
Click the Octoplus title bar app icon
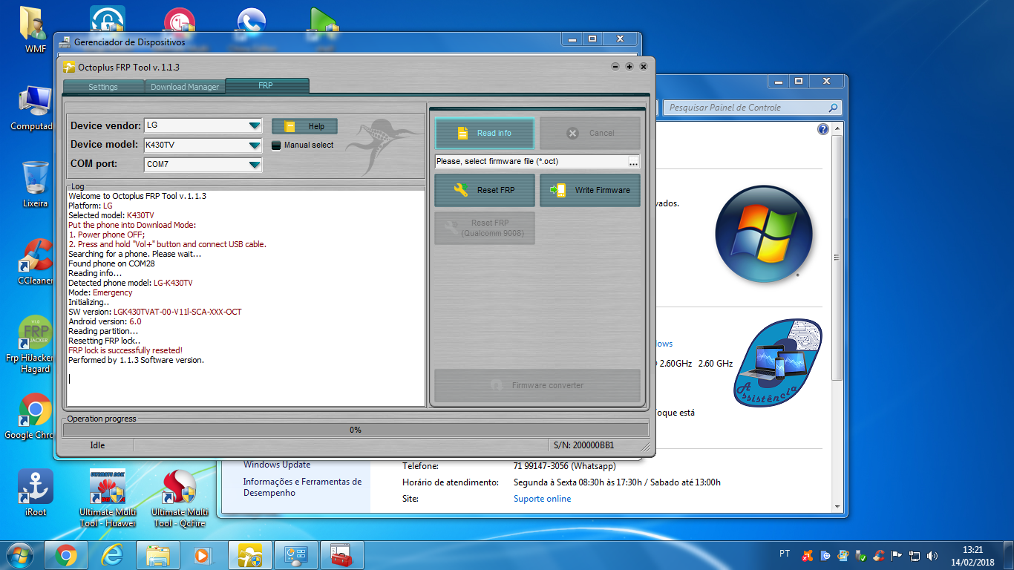[69, 67]
